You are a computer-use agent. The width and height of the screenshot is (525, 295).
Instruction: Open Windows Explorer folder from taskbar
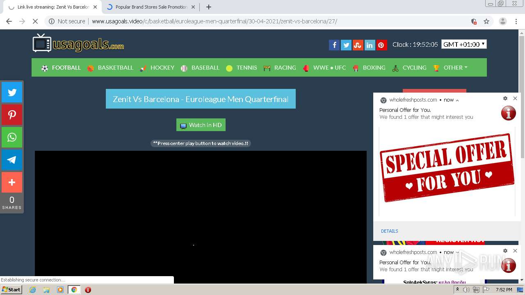(46, 290)
